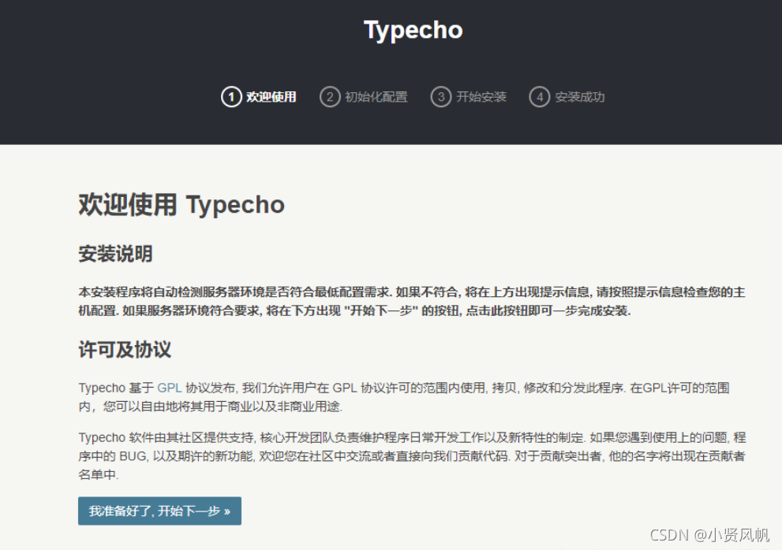782x550 pixels.
Task: Click paragraph starting Typecho 软件由其社区
Action: point(412,456)
